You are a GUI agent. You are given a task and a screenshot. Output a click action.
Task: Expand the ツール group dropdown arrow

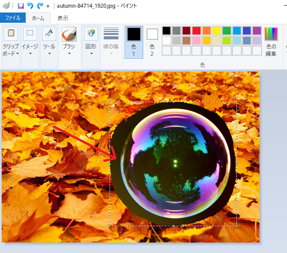click(x=49, y=53)
